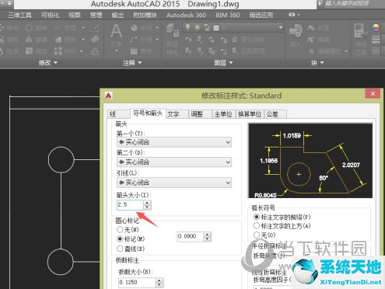Viewport: 385px width, 289px height.
Task: Open the layer list dropdown in the ribbon
Action: coord(281,27)
